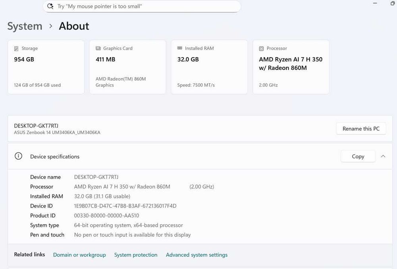397x269 pixels.
Task: Open System protection link
Action: [136, 255]
